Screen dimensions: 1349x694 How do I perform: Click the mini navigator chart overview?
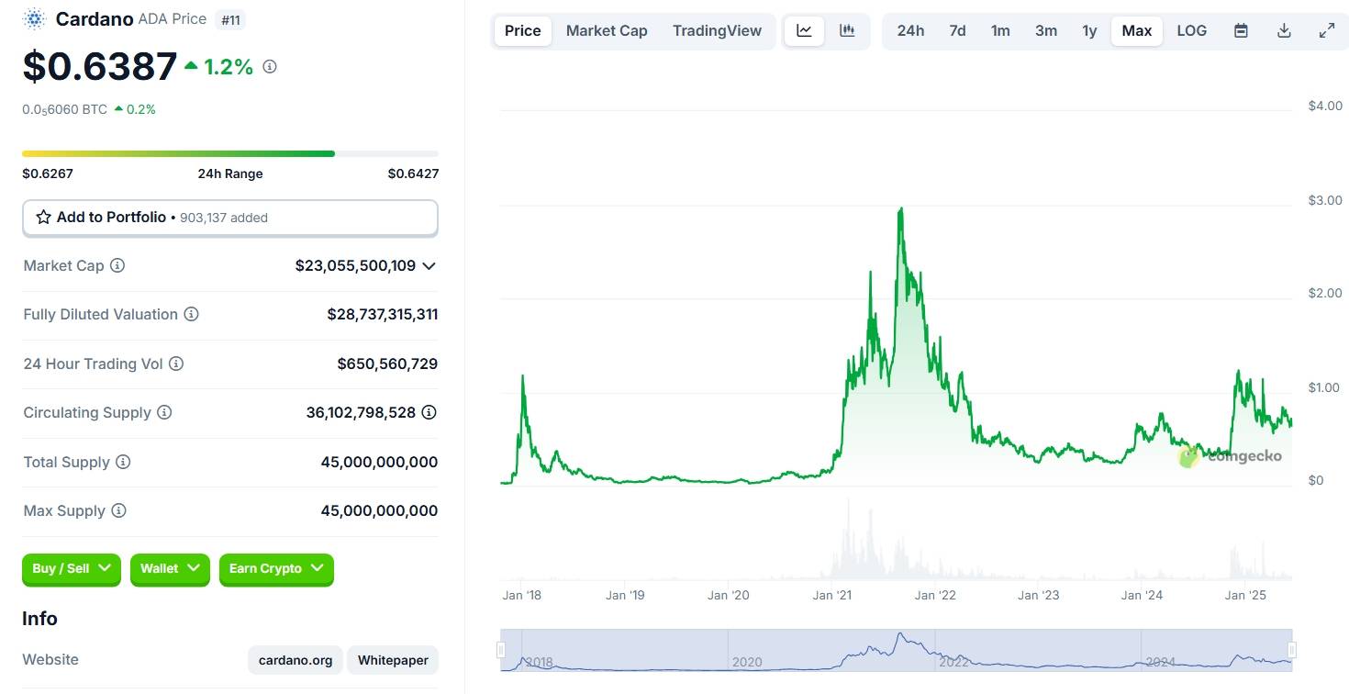[897, 650]
